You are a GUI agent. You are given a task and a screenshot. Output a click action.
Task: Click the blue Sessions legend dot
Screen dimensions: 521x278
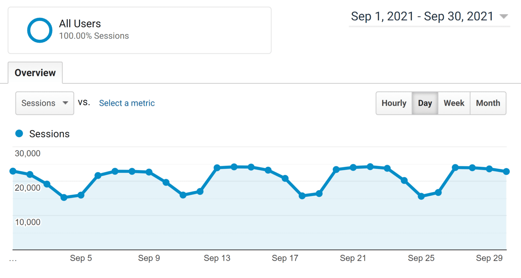coord(19,133)
